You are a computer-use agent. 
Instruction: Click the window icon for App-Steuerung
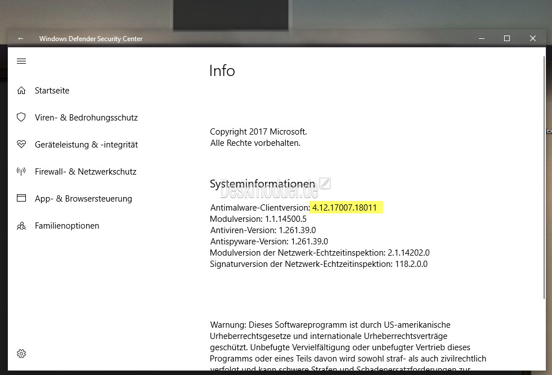coord(21,198)
